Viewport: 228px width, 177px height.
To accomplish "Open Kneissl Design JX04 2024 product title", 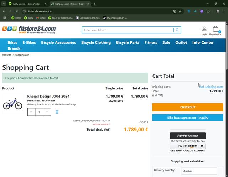I will click(48, 96).
